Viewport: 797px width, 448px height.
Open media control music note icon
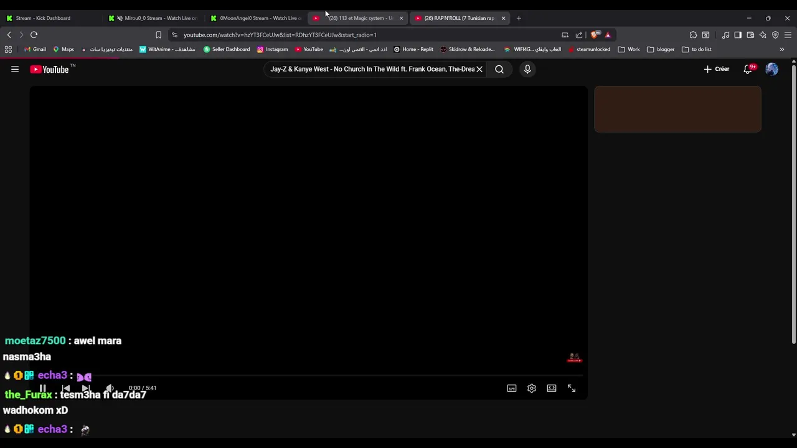click(725, 35)
